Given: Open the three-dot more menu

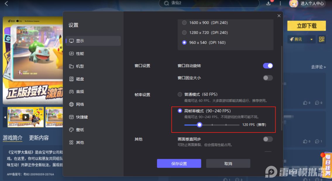Looking at the screenshot, I should tap(280, 3).
